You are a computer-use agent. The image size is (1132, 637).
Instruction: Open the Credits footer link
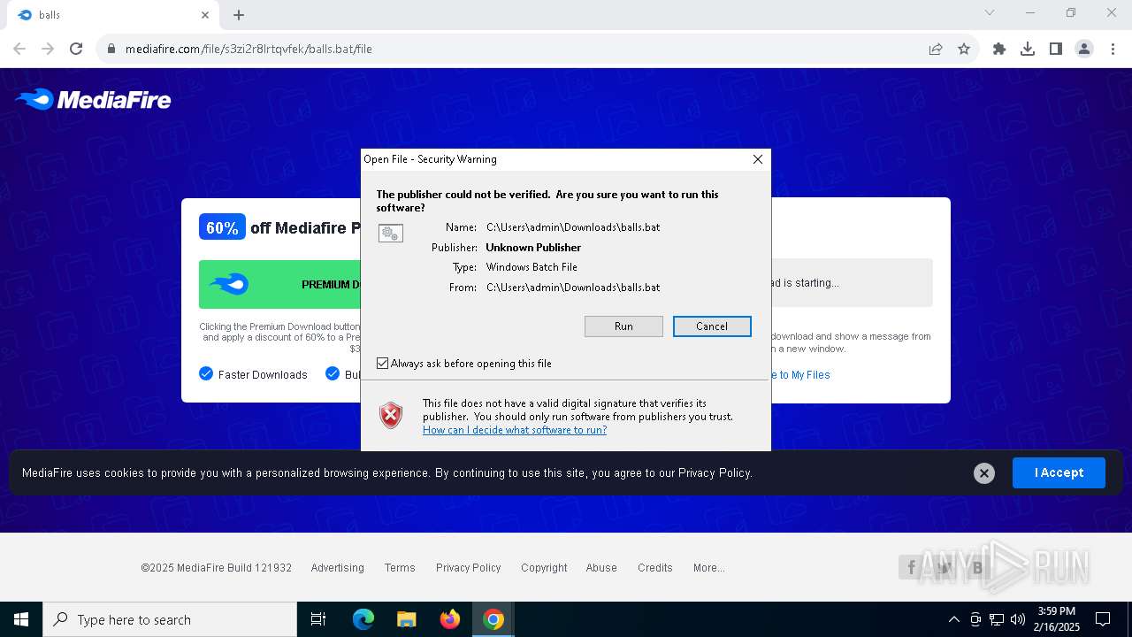[x=655, y=568]
